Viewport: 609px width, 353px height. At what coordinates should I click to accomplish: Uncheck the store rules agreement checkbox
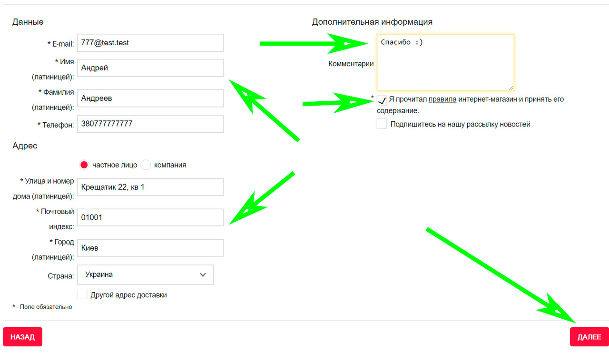pos(382,100)
